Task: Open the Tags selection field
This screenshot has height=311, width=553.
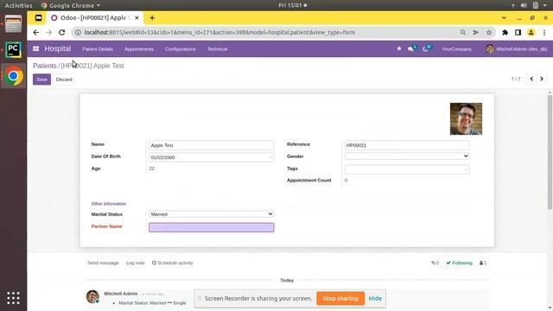Action: [407, 169]
